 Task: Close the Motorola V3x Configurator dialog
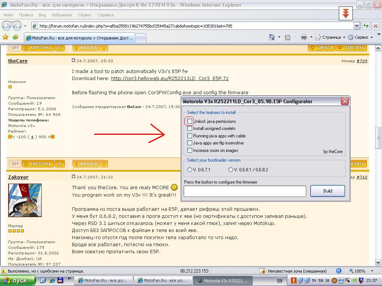coord(345,101)
